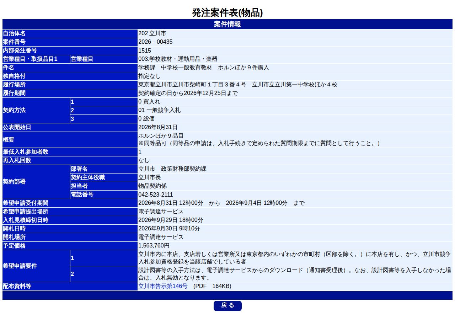Select the municipality value 202 立川市

coord(152,33)
